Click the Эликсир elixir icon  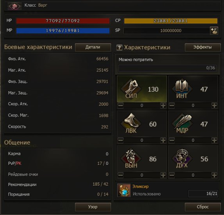[x=124, y=190]
